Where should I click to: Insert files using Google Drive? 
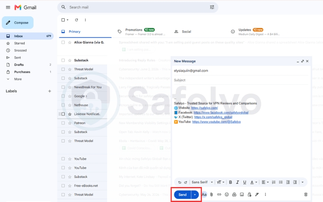pos(234,195)
